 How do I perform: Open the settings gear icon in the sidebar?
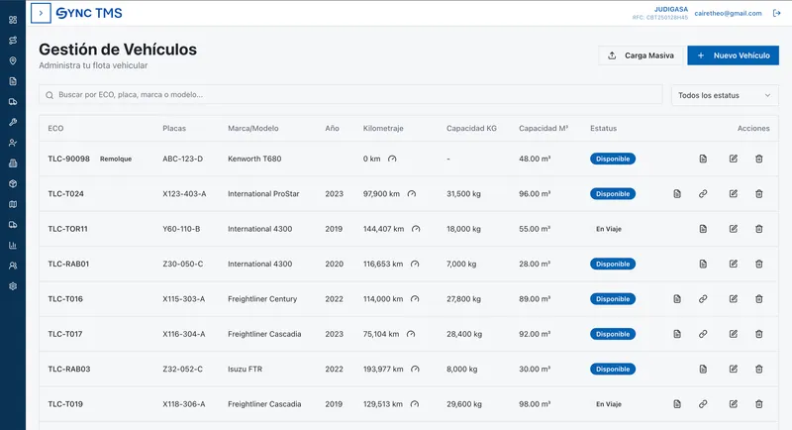[13, 286]
